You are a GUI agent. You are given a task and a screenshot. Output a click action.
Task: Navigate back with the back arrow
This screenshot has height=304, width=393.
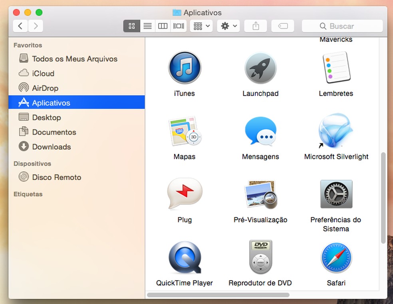click(20, 26)
